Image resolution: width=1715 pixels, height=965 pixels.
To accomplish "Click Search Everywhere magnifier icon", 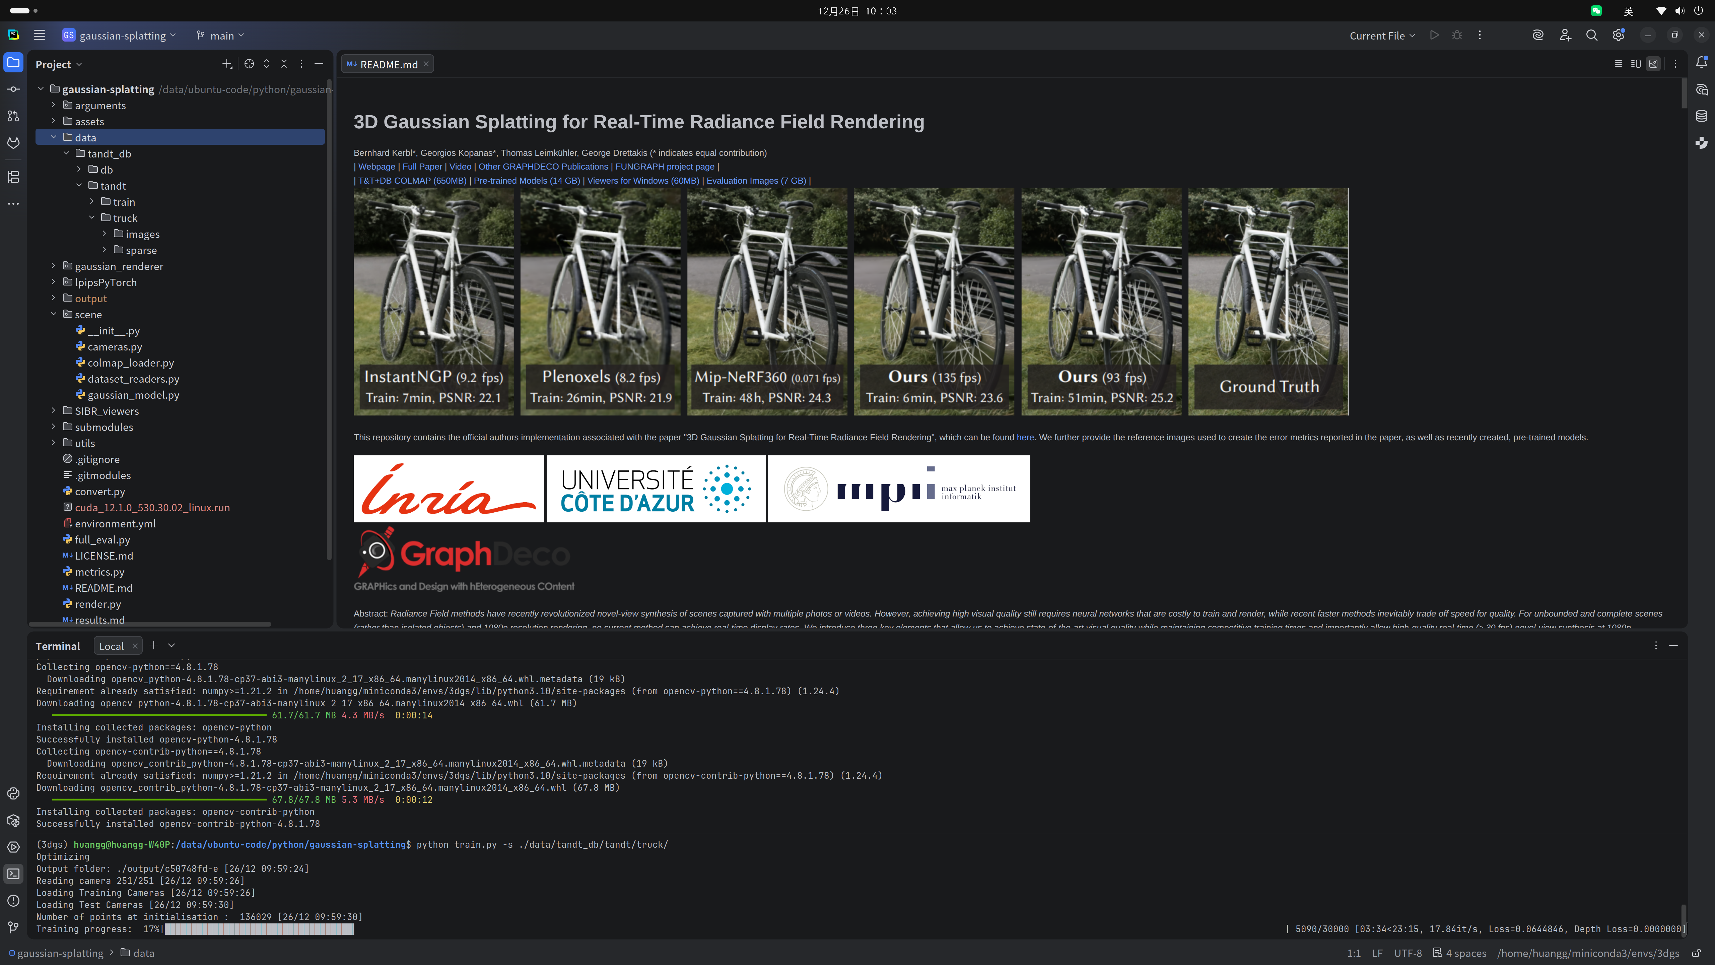I will pos(1591,35).
